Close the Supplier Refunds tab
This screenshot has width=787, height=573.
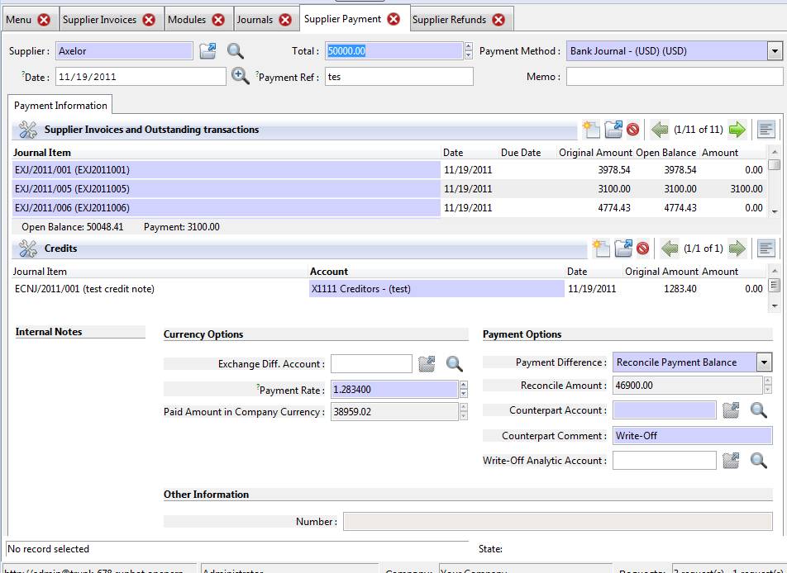[498, 19]
